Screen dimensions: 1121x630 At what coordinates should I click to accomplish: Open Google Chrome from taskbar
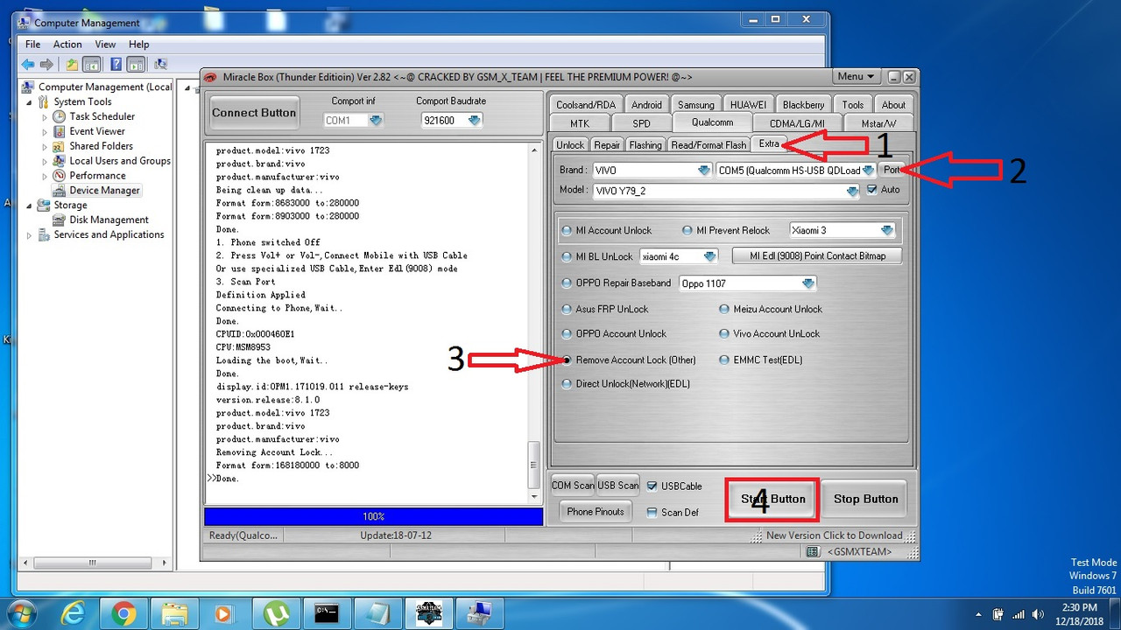pyautogui.click(x=123, y=614)
